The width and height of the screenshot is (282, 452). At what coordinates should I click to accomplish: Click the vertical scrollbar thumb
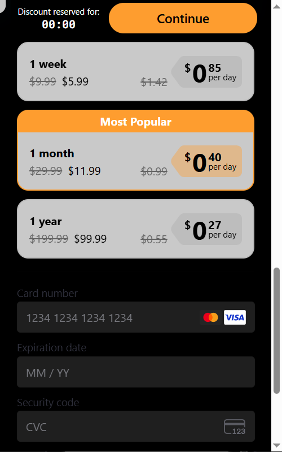[x=276, y=330]
